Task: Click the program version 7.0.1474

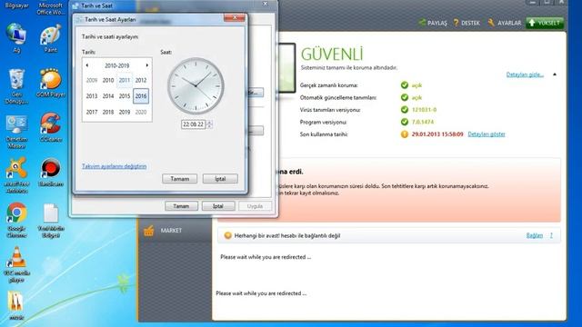Action: [423, 122]
